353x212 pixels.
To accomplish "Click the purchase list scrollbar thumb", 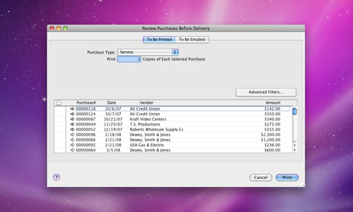I will tap(295, 111).
